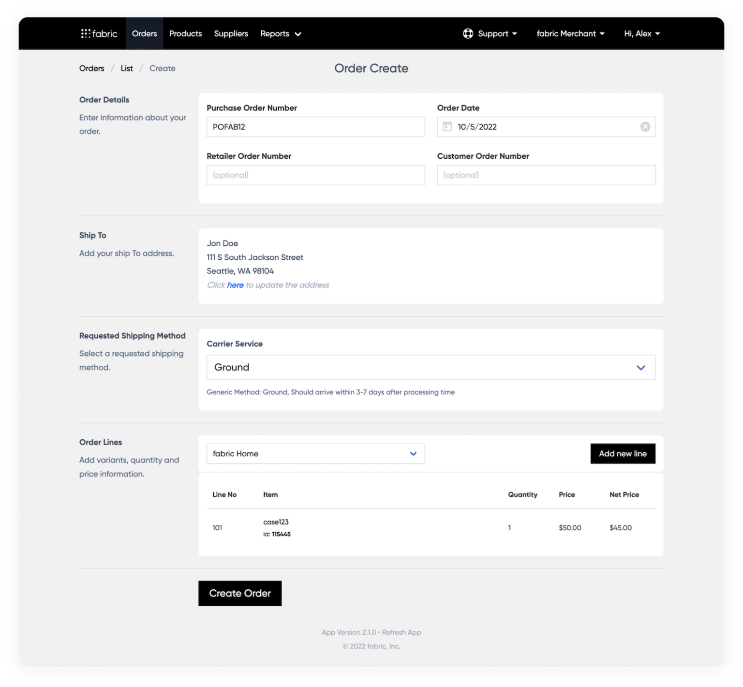This screenshot has height=687, width=743.
Task: Click the Add new line button
Action: tap(623, 453)
